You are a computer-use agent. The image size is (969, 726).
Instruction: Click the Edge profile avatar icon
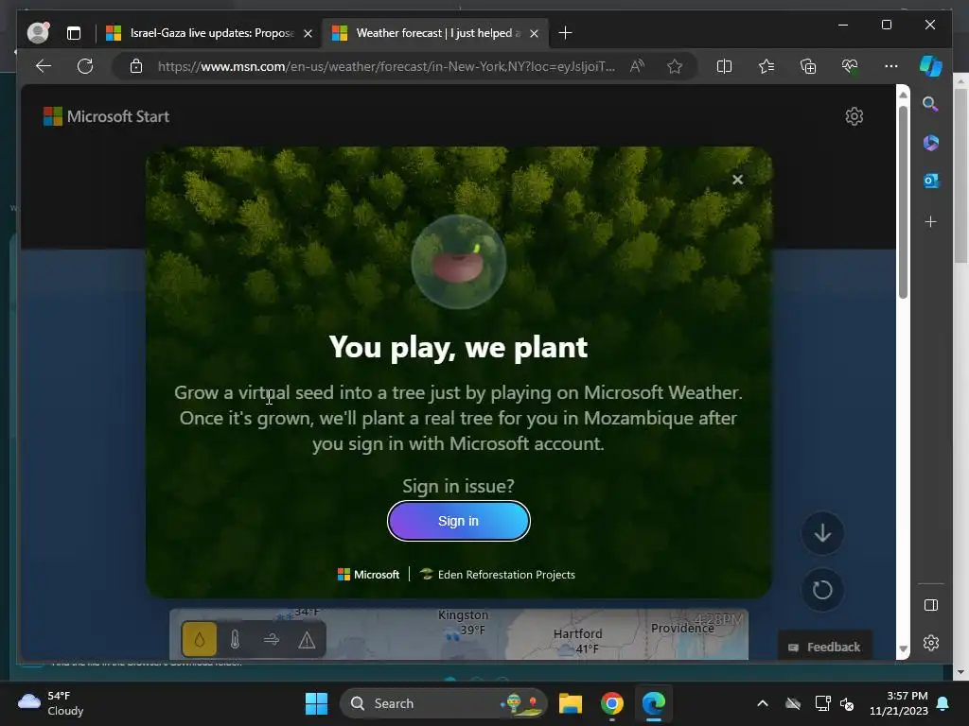click(38, 33)
